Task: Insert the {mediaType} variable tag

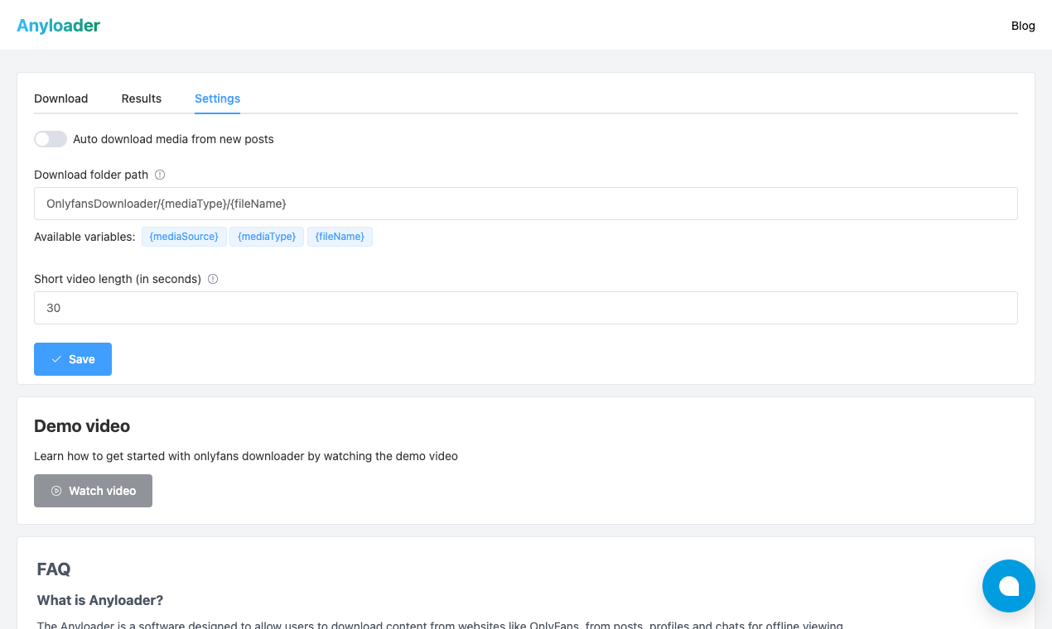Action: click(267, 237)
